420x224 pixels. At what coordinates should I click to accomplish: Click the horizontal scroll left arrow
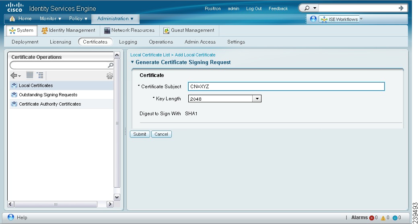point(10,204)
